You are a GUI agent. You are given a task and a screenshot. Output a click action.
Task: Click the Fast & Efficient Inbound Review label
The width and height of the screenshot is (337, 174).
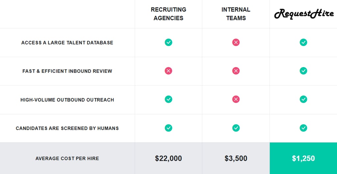point(67,71)
